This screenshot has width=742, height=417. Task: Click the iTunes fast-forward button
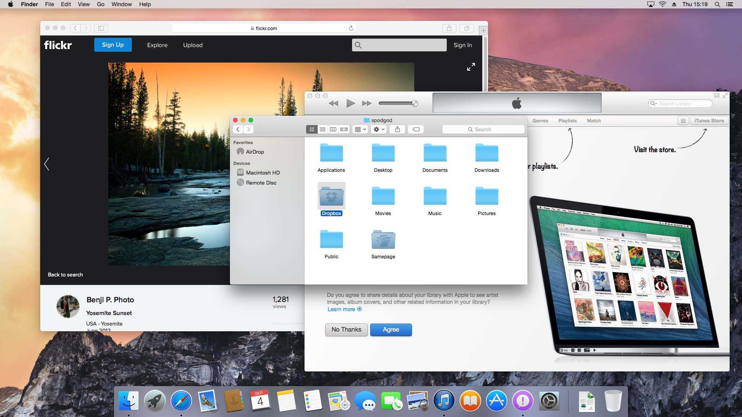click(367, 103)
